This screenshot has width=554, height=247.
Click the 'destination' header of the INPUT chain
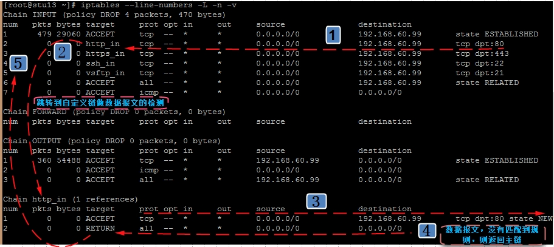click(385, 24)
